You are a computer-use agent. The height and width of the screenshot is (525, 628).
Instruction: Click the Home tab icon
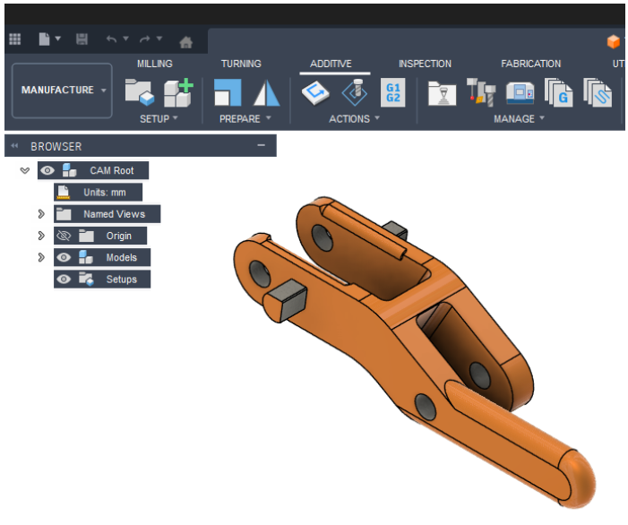(185, 41)
